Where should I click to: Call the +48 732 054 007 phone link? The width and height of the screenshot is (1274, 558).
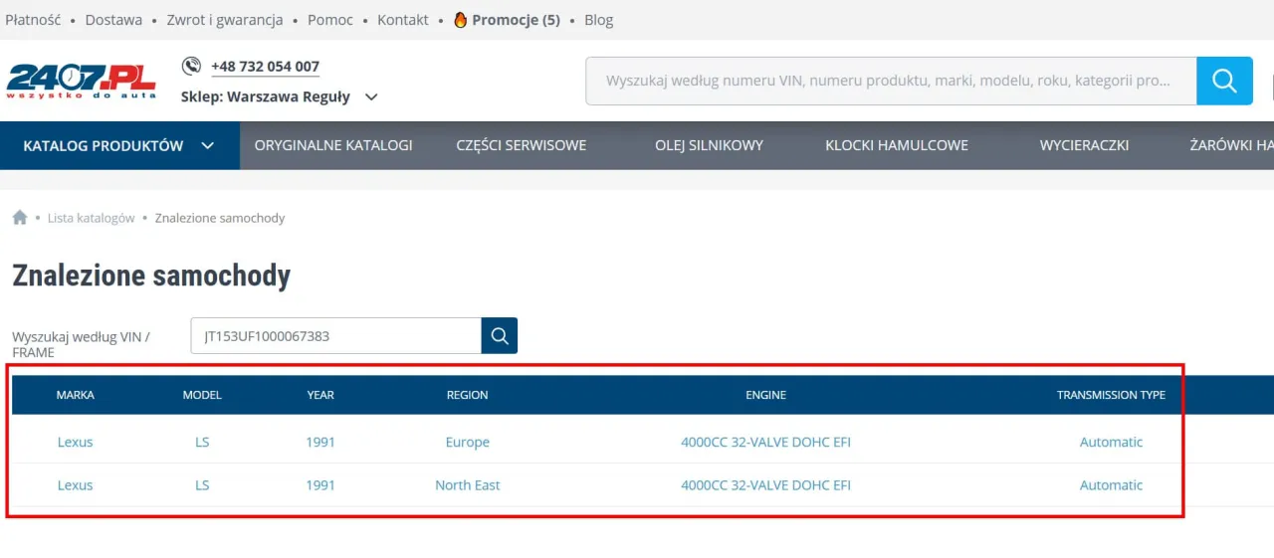tap(265, 67)
